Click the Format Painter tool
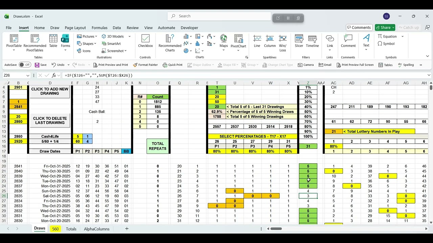This screenshot has height=243, width=433. click(145, 65)
